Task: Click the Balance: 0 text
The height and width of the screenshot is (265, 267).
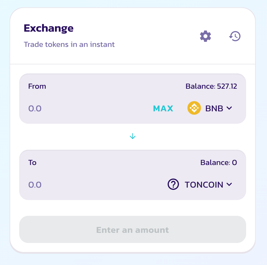Action: 219,162
